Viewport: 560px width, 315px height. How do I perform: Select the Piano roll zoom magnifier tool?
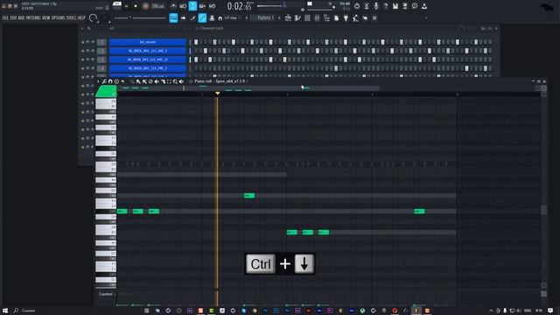click(x=175, y=81)
